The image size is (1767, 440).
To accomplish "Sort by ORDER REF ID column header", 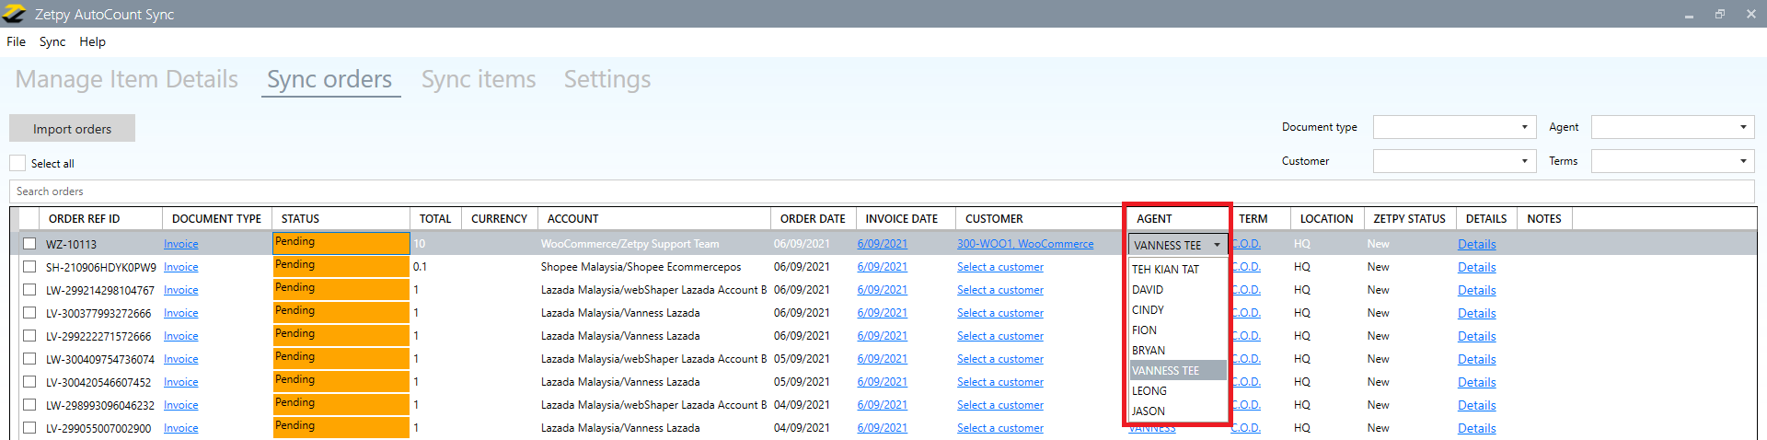I will [101, 219].
